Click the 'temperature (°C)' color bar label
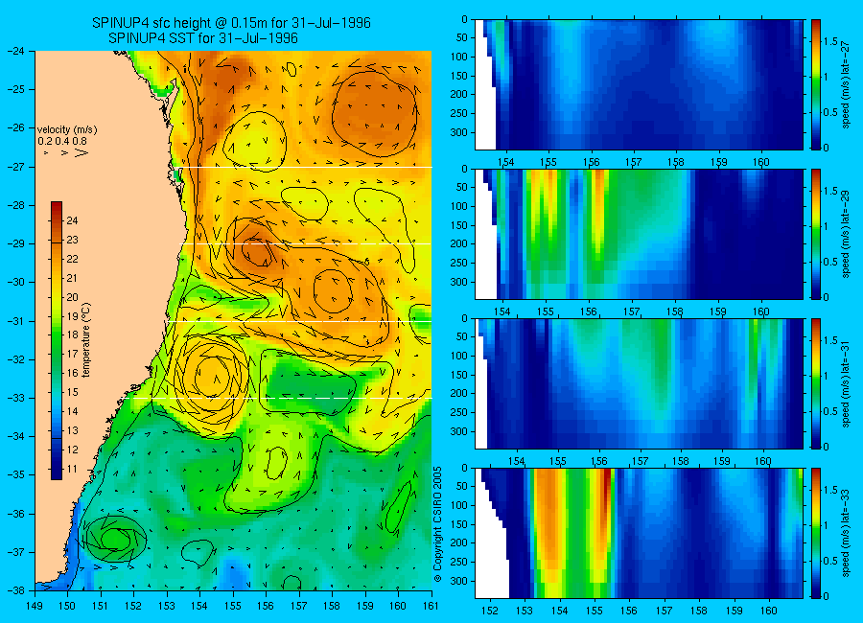Screen dimensions: 863x623 (x=86, y=340)
